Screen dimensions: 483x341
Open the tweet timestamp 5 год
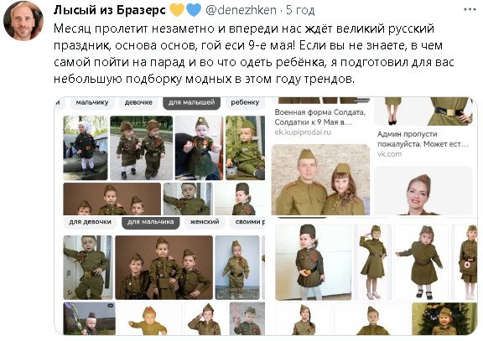[x=300, y=10]
